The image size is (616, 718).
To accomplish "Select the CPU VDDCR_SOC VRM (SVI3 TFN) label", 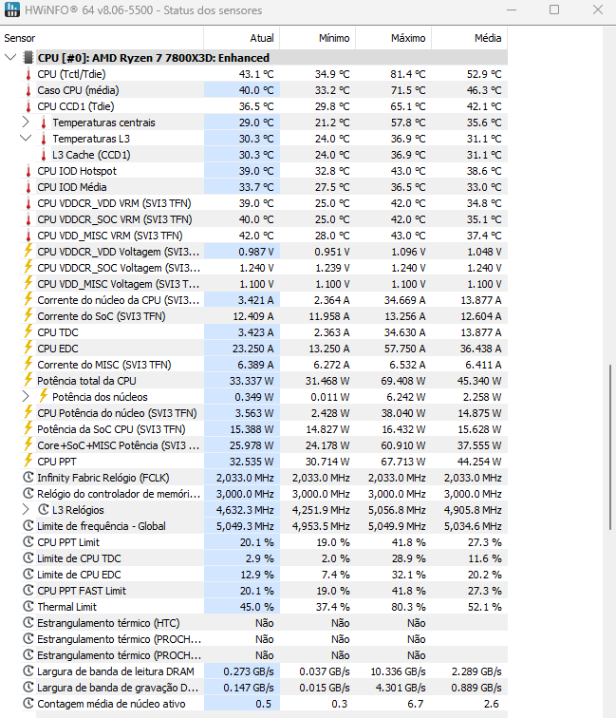I will [115, 219].
